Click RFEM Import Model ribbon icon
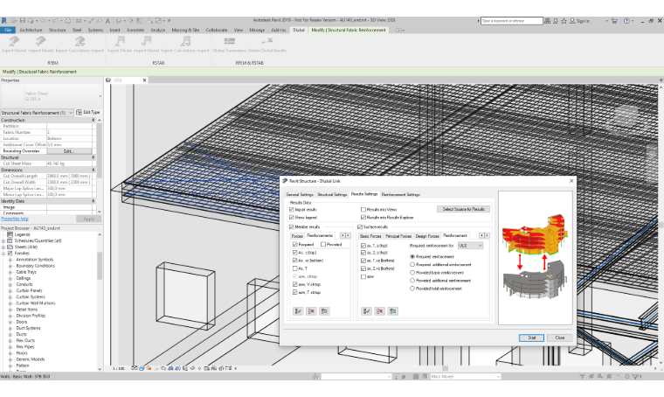The height and width of the screenshot is (397, 664). click(40, 41)
